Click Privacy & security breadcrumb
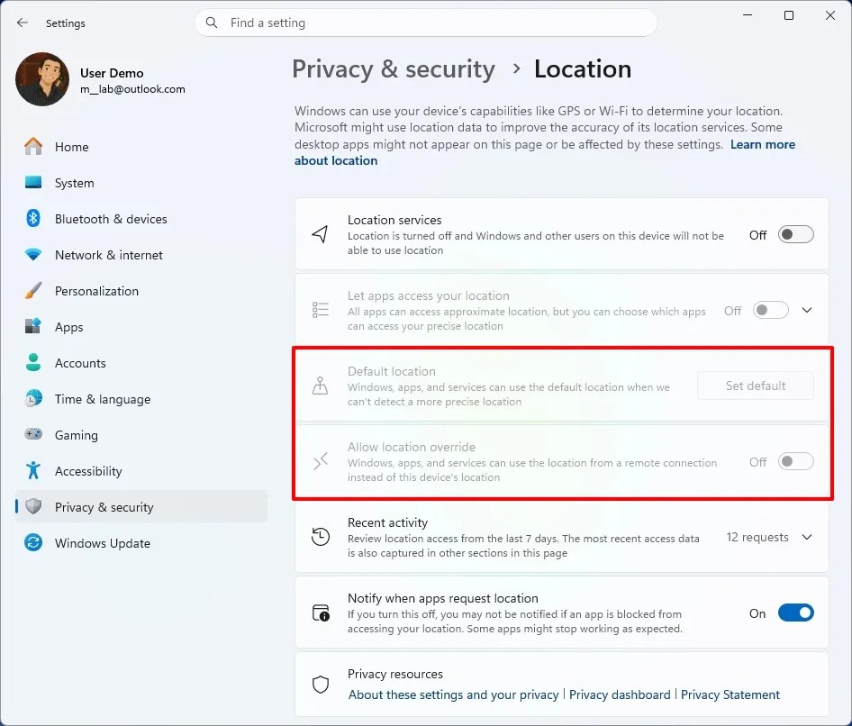The image size is (852, 726). (394, 69)
